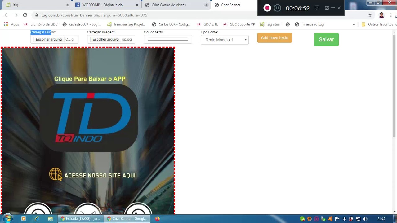Screen dimensions: 397x223
Task: Open Financeiro Izig bookmark
Action: click(309, 24)
